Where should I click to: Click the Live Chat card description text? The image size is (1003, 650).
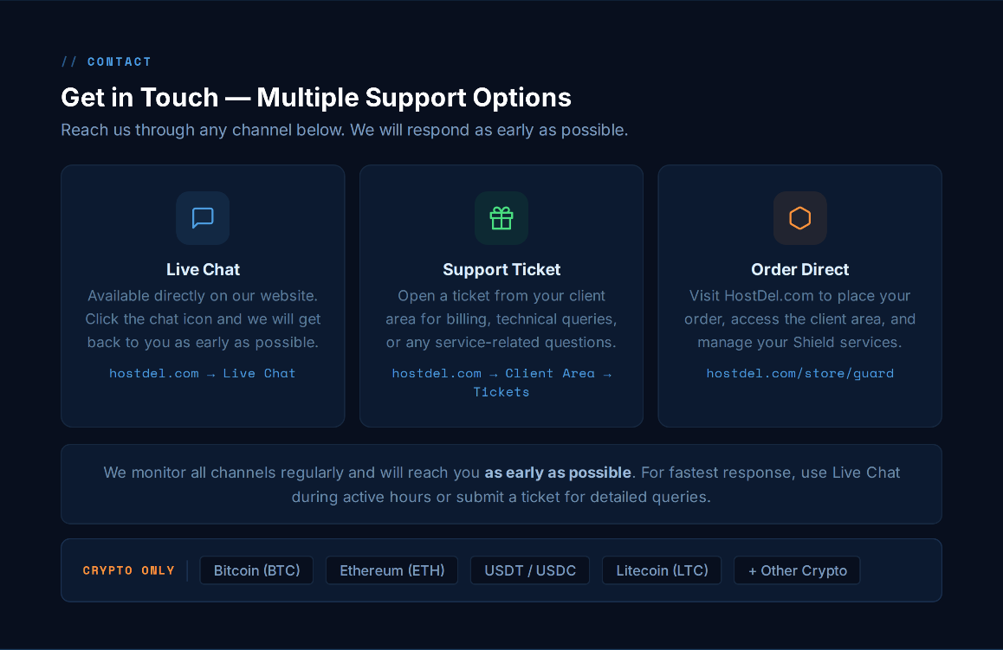coord(203,319)
